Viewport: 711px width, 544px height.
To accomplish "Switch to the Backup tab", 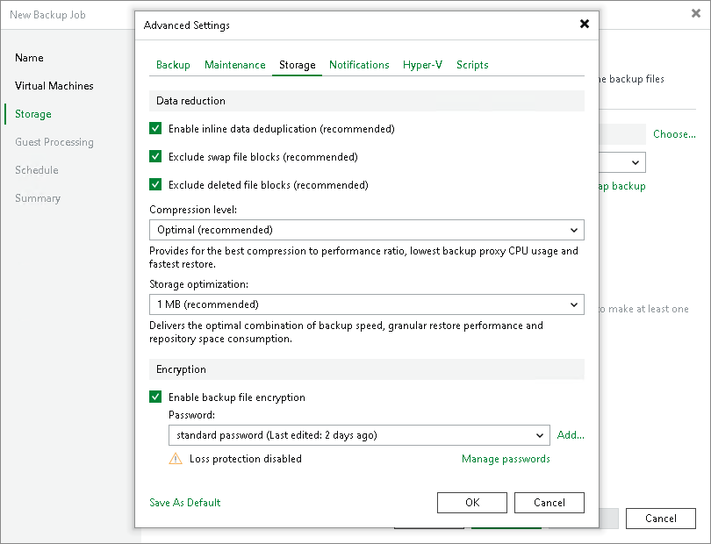I will point(173,65).
